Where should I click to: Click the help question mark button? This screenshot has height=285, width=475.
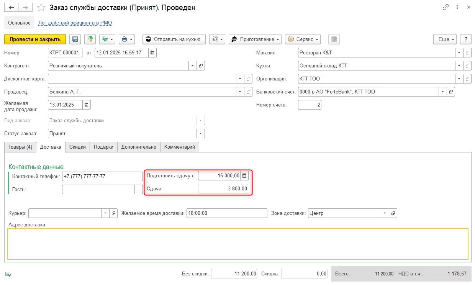tap(465, 39)
